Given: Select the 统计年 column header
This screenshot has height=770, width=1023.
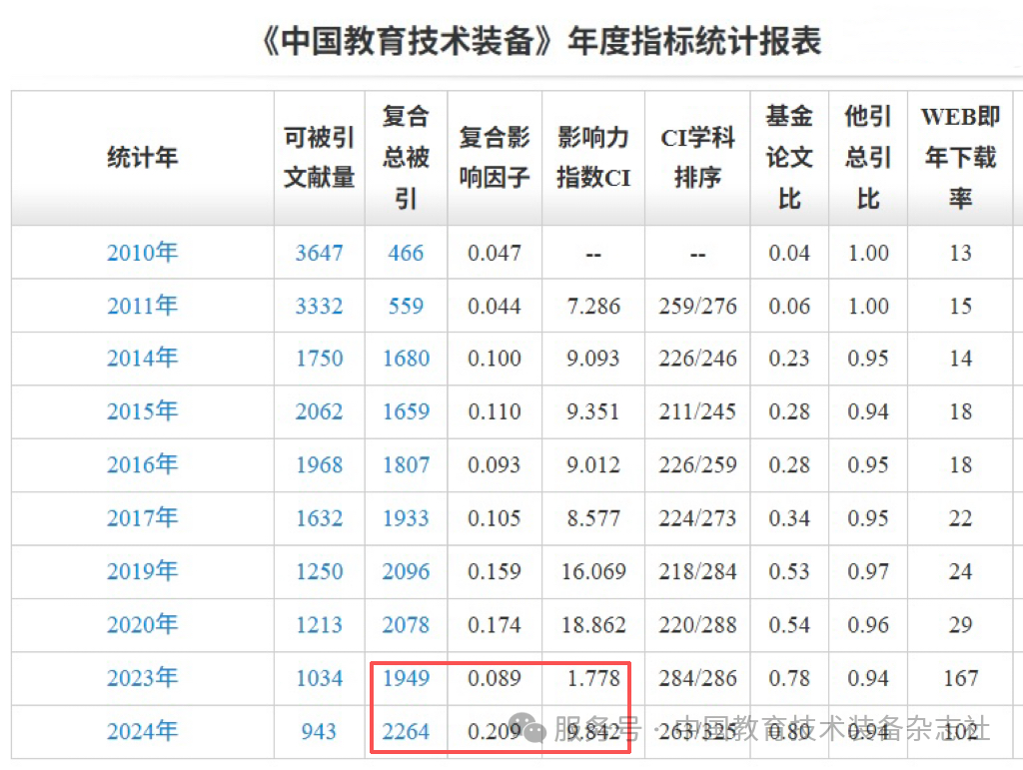Looking at the screenshot, I should 142,158.
